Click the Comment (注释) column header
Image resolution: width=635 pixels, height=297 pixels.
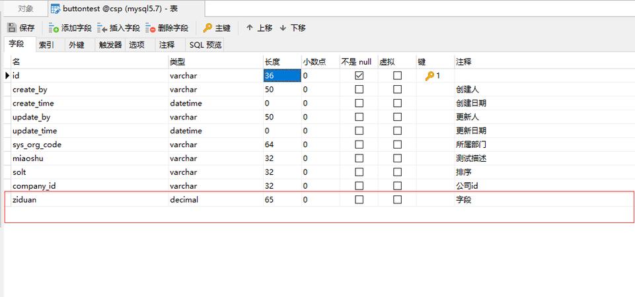pyautogui.click(x=544, y=62)
